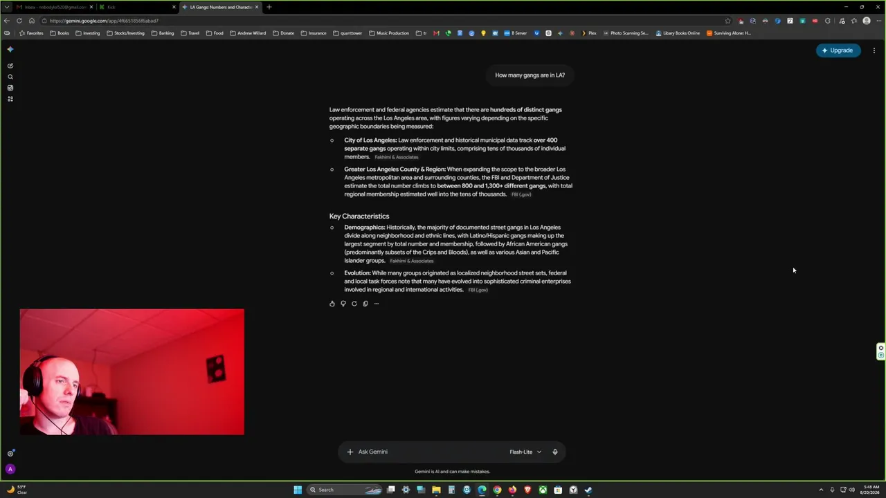
Task: Open the FBI (.gov) source under Greater Los Angeles
Action: click(x=521, y=194)
